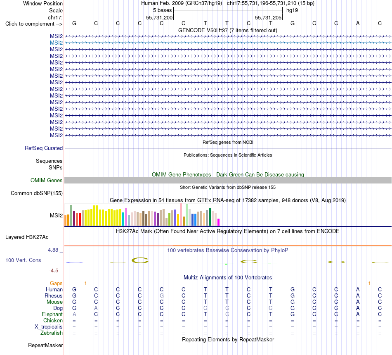Screen dimensions: 392x355
Task: Select the SNPs track label
Action: coord(56,167)
